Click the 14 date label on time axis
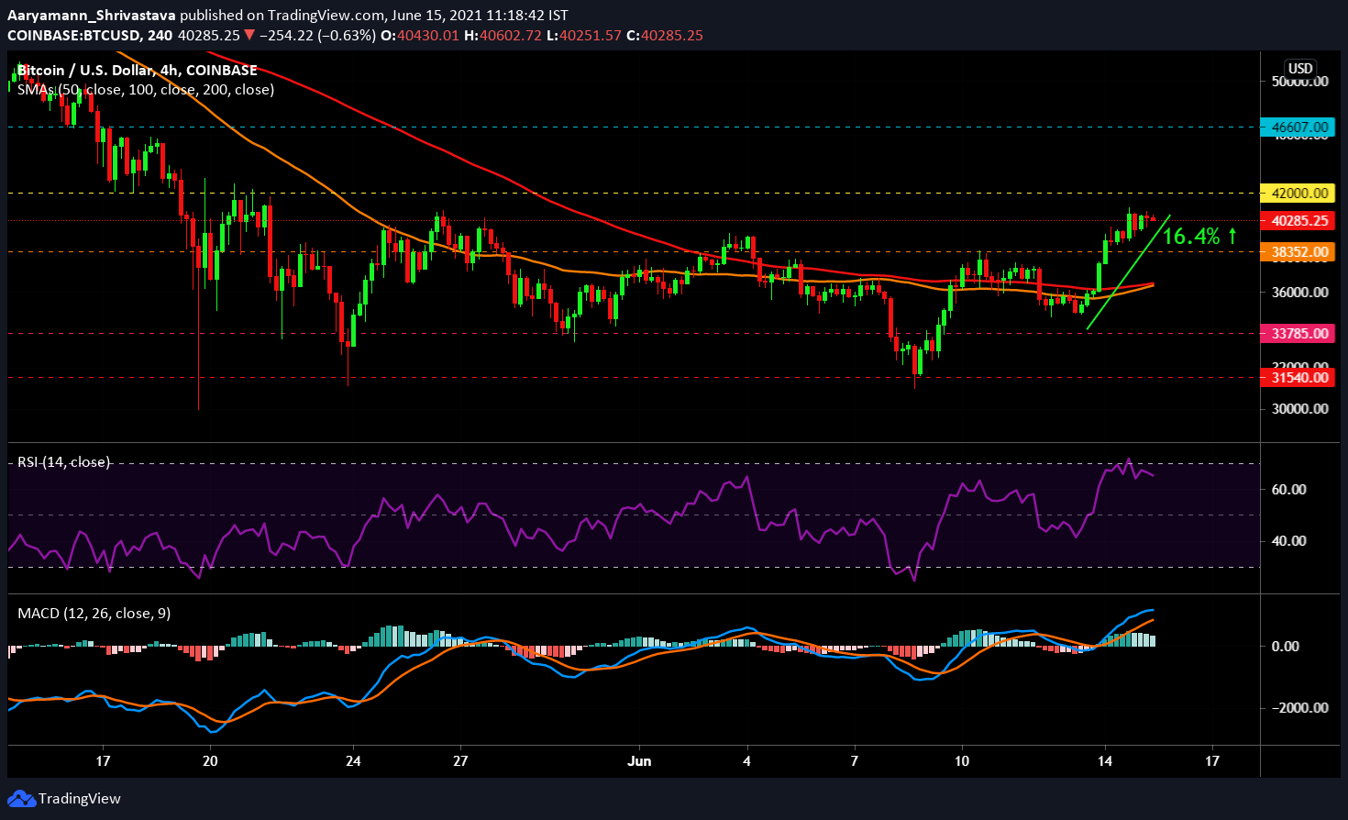 pyautogui.click(x=1105, y=760)
